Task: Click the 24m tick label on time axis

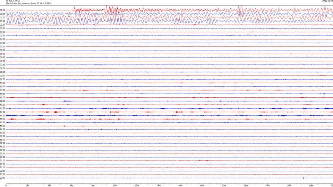Action: pyautogui.click(x=267, y=186)
